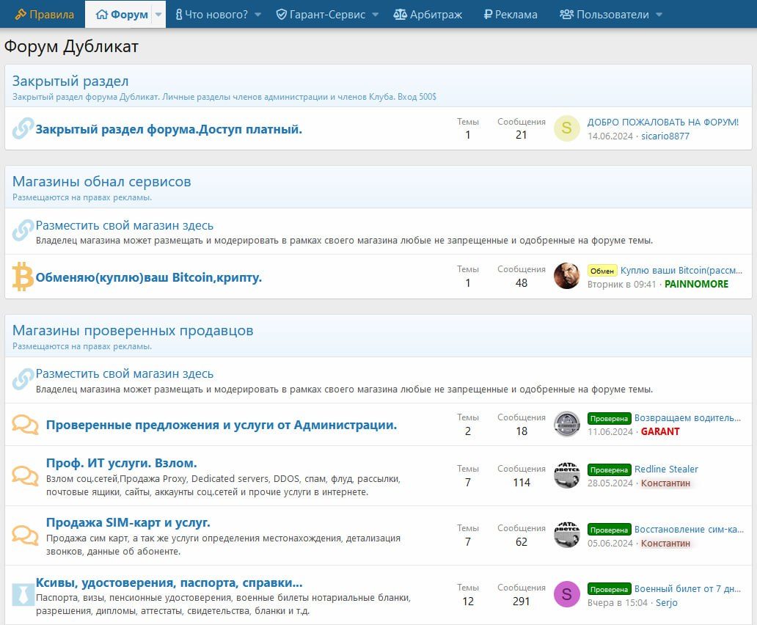Click the PAINNOMORE user avatar

point(566,276)
